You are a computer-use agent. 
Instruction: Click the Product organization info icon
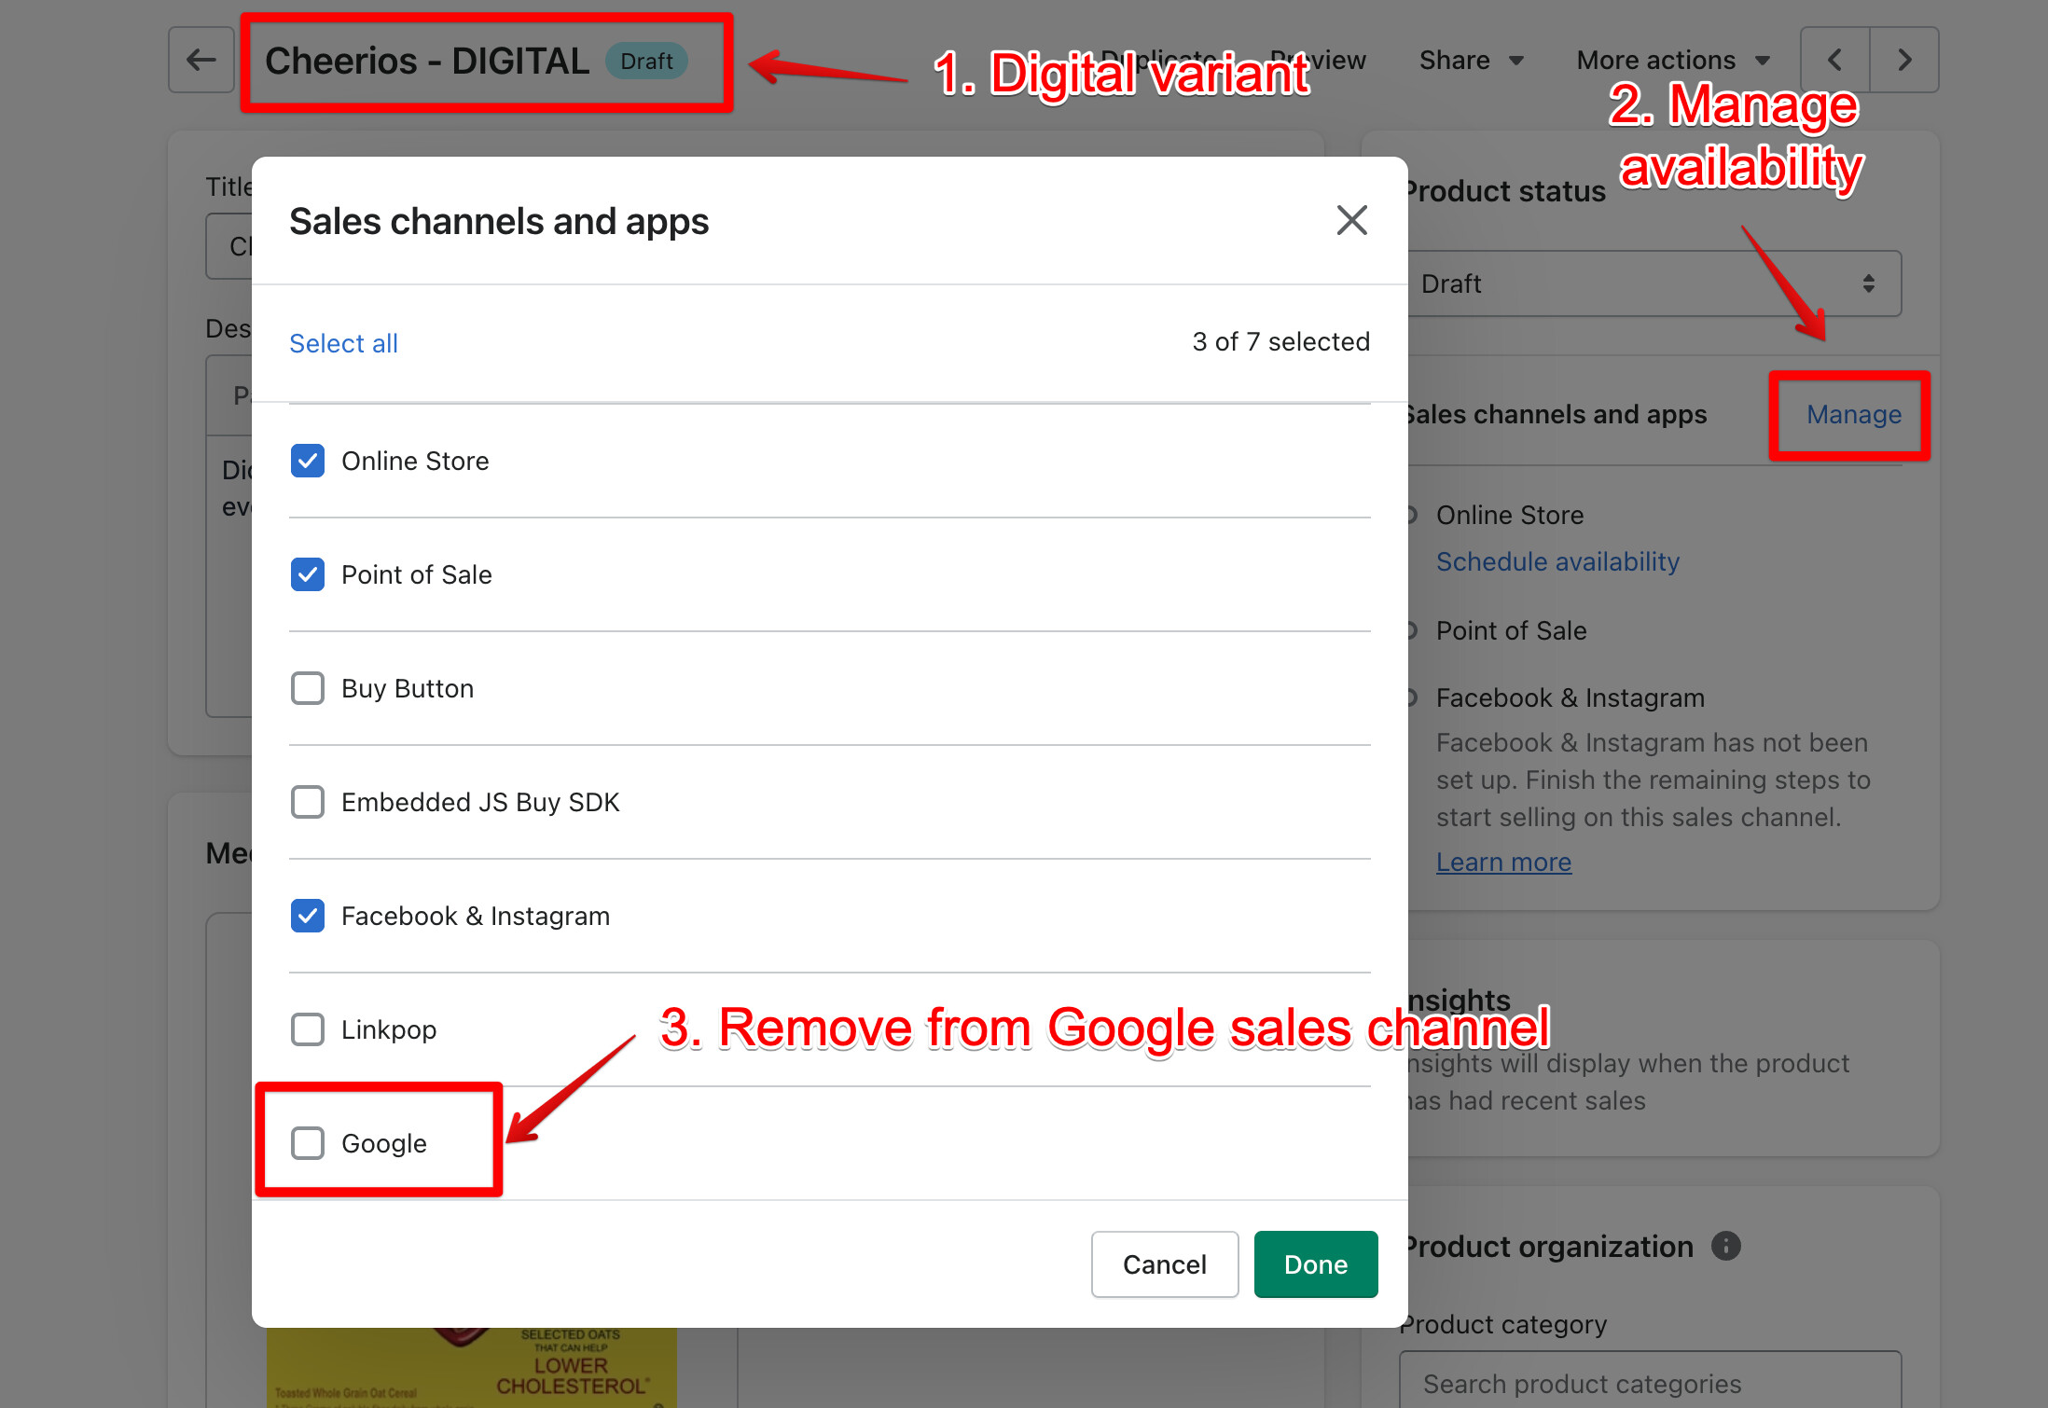[1725, 1246]
